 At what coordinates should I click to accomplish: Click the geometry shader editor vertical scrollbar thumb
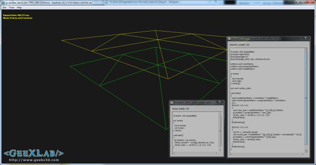point(306,98)
